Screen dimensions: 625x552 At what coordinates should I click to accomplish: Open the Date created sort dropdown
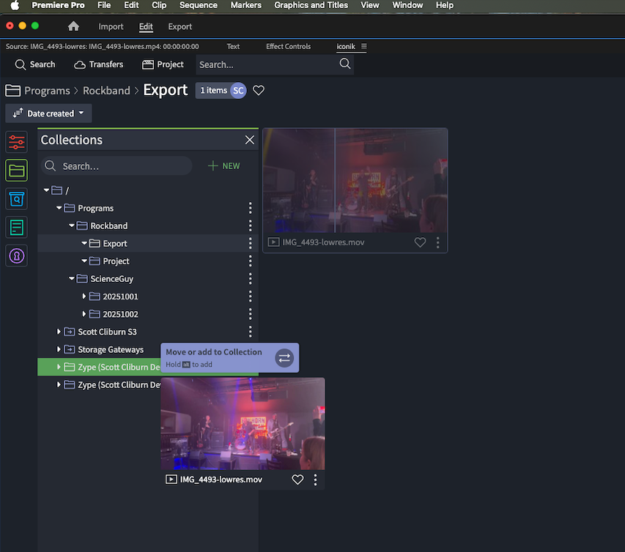(x=48, y=113)
